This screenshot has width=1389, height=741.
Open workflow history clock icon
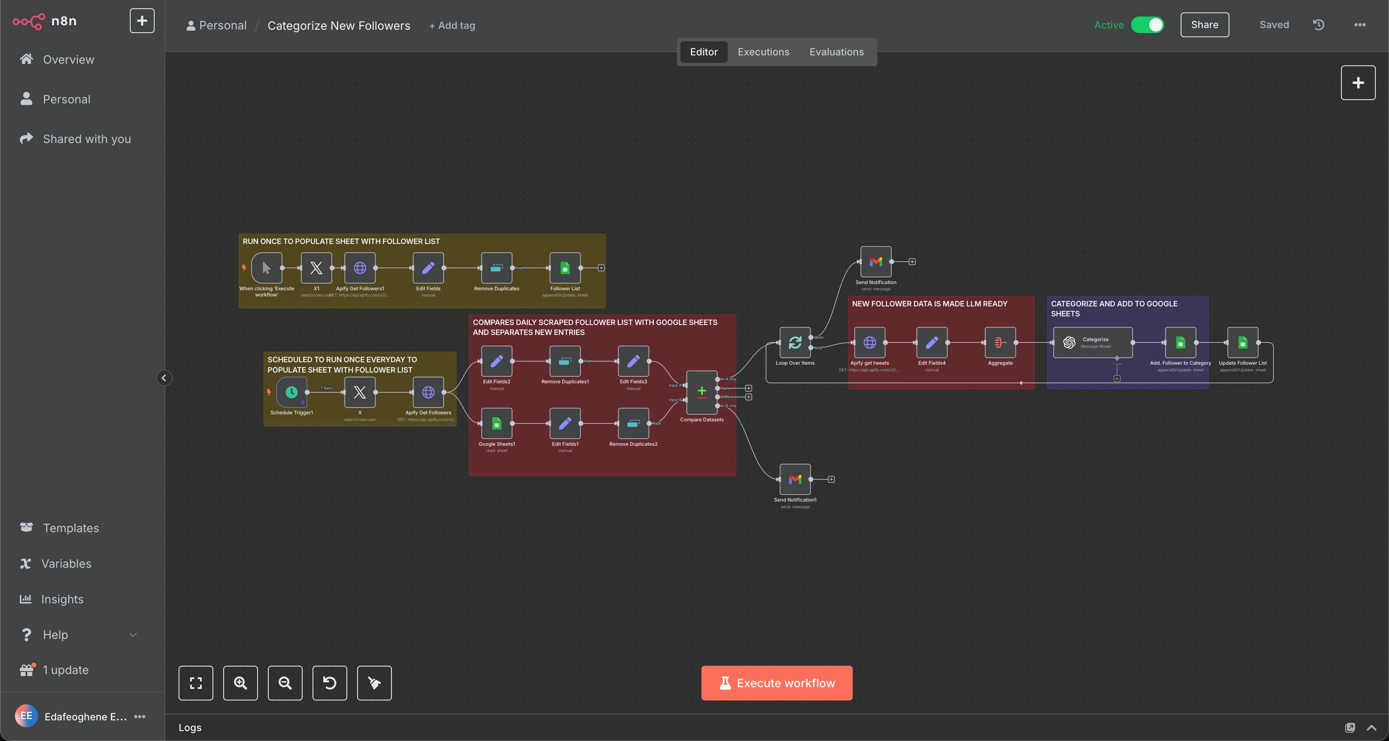pyautogui.click(x=1318, y=25)
